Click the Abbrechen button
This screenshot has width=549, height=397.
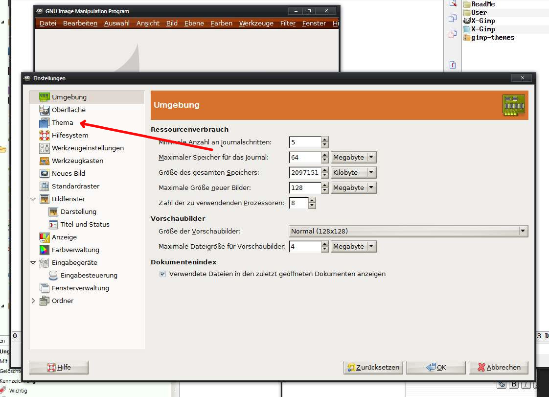tap(499, 368)
